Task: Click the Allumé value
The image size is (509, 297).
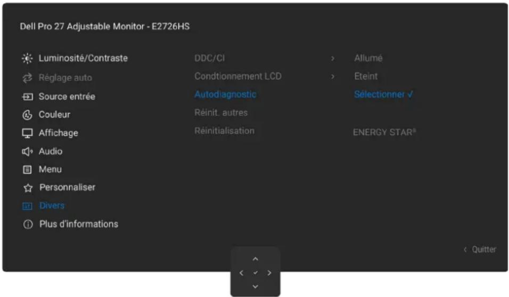Action: 368,58
